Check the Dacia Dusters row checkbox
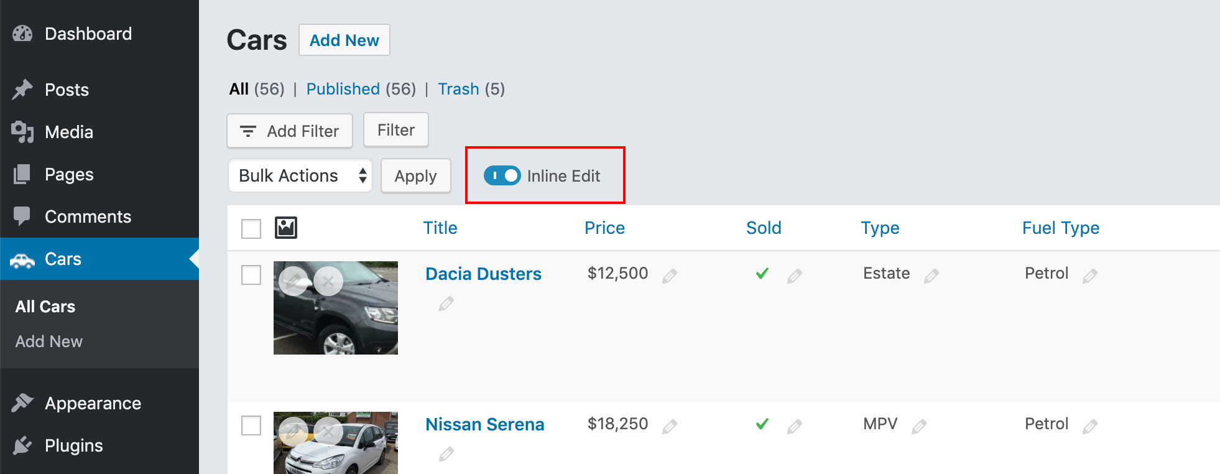The image size is (1220, 474). point(251,274)
